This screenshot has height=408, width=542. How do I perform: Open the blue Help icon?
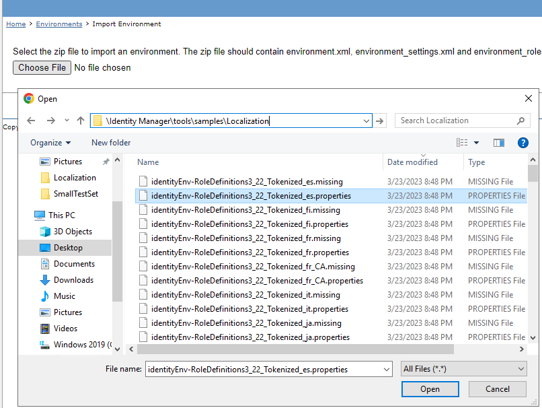[523, 143]
